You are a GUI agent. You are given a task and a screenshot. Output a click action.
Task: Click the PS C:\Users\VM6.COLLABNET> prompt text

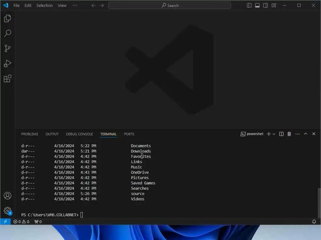coord(50,215)
